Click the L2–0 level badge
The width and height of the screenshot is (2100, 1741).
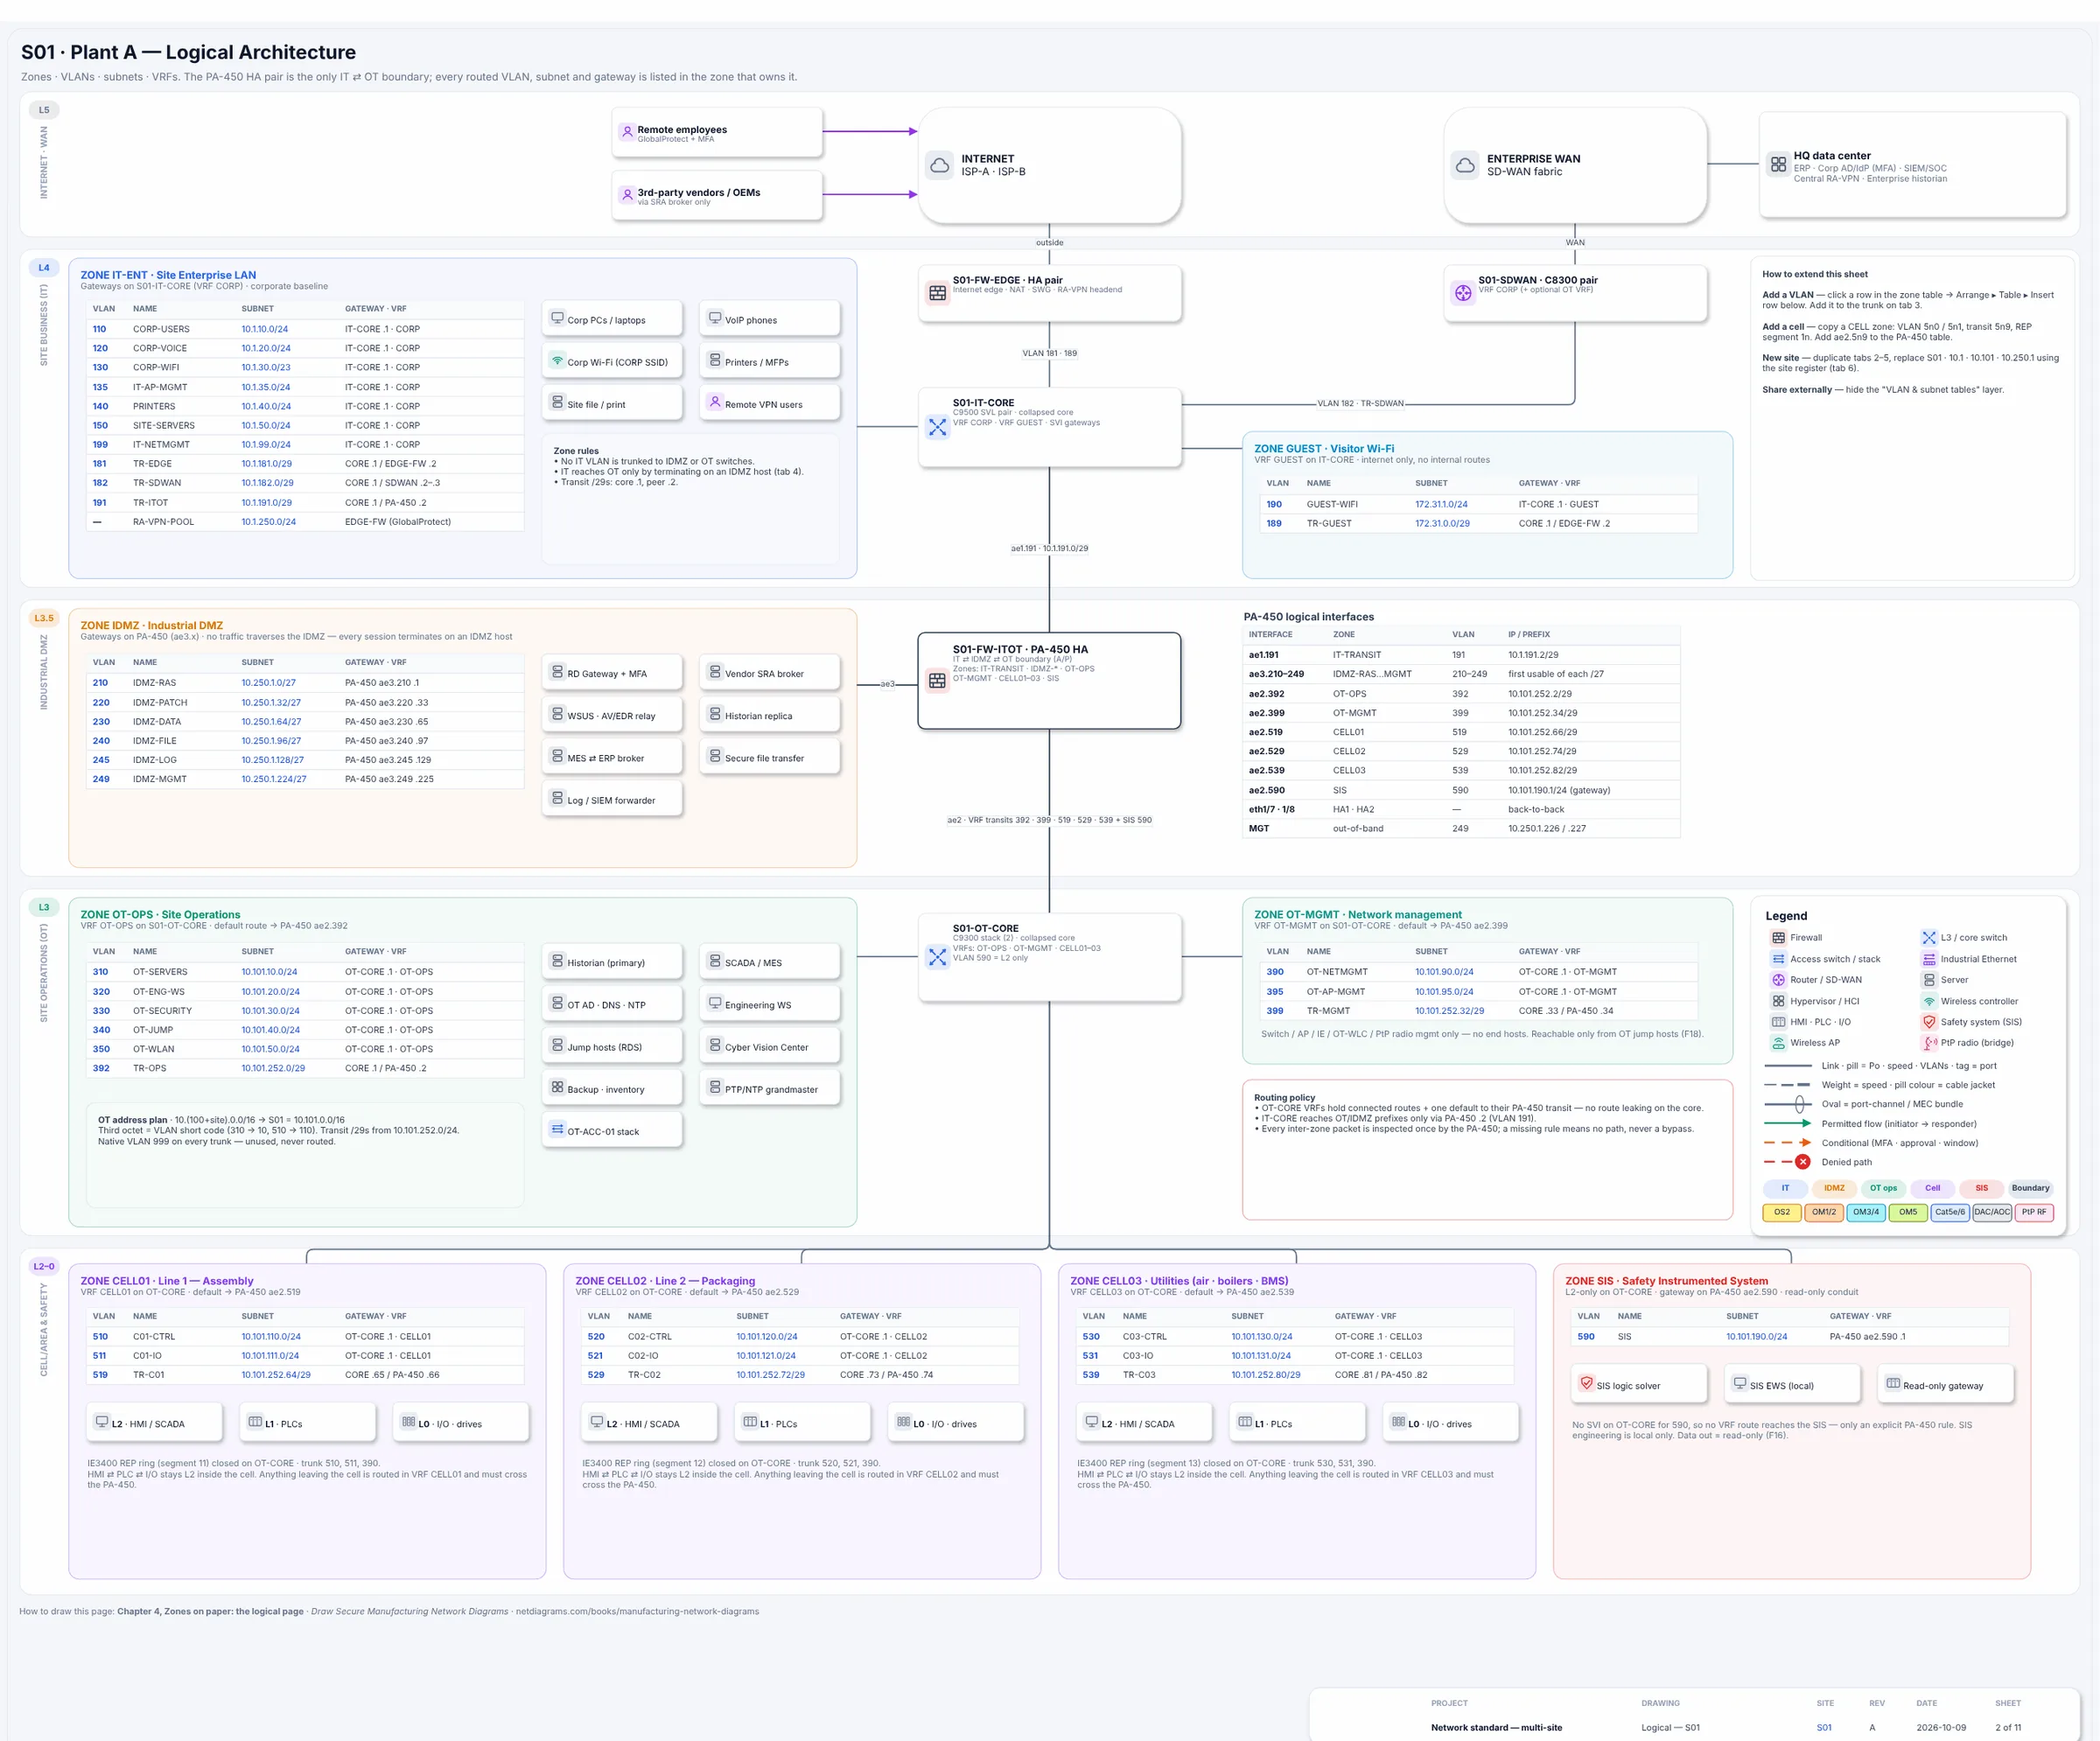(x=44, y=1266)
